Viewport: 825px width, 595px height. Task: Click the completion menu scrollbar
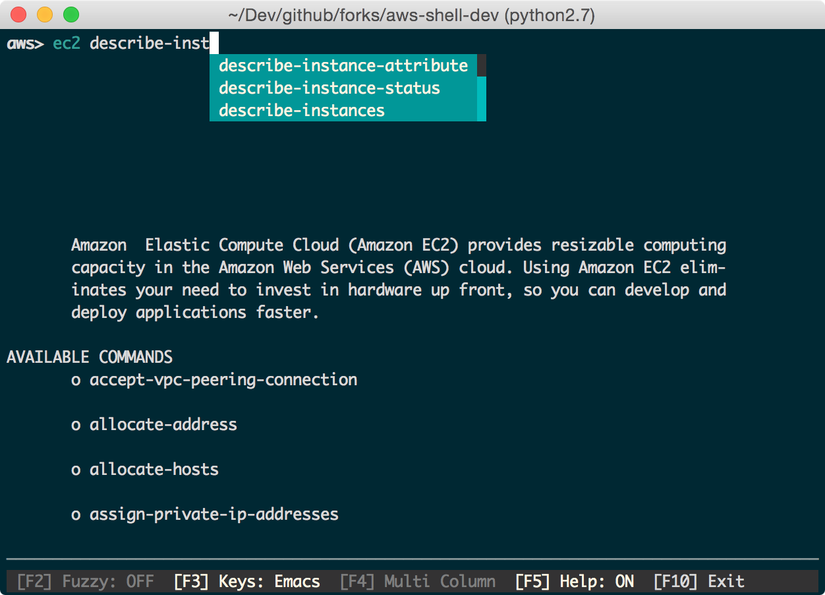[x=482, y=88]
